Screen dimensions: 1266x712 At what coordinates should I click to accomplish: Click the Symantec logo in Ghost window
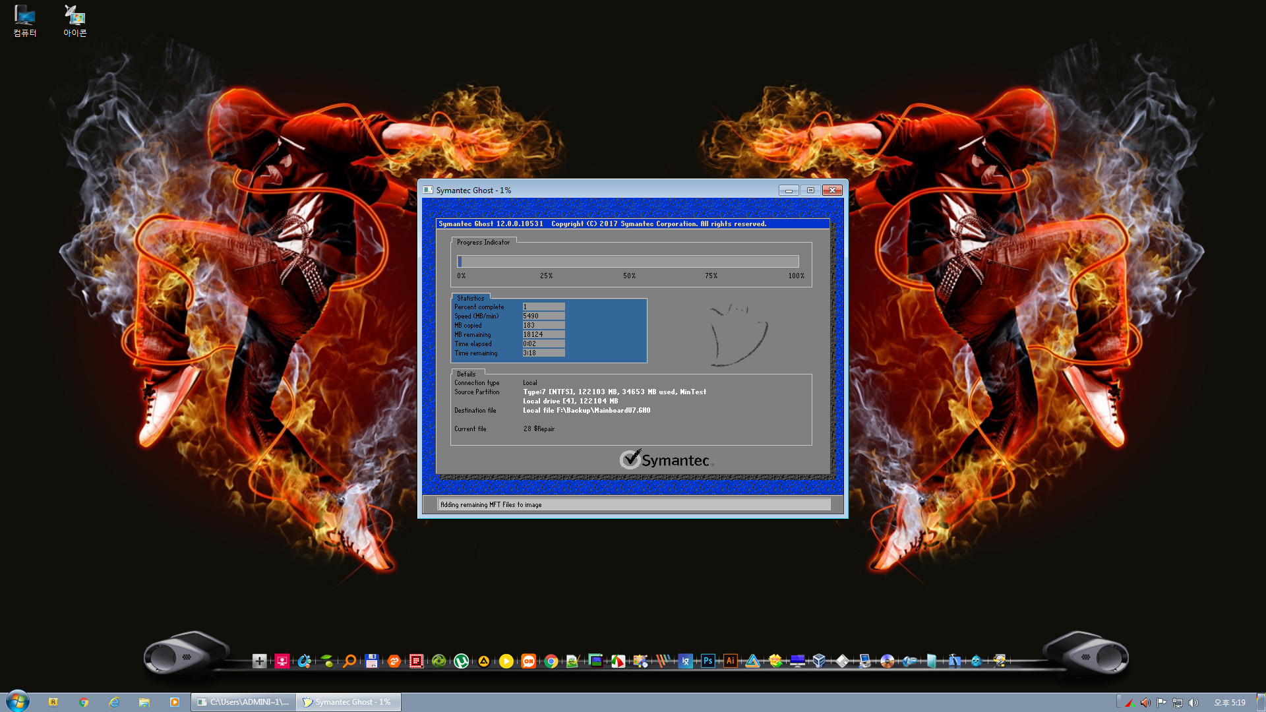click(x=666, y=460)
